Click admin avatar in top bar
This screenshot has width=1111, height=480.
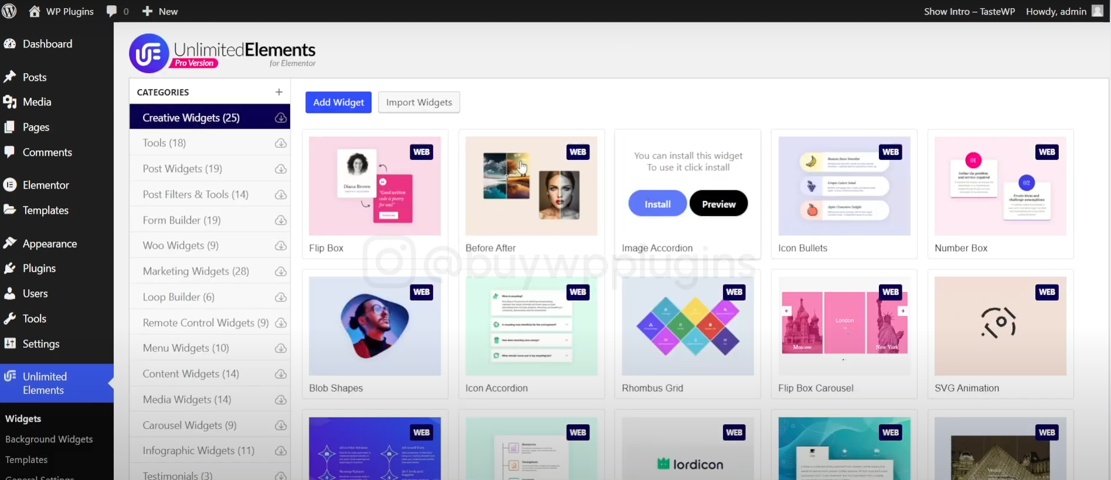click(x=1097, y=11)
